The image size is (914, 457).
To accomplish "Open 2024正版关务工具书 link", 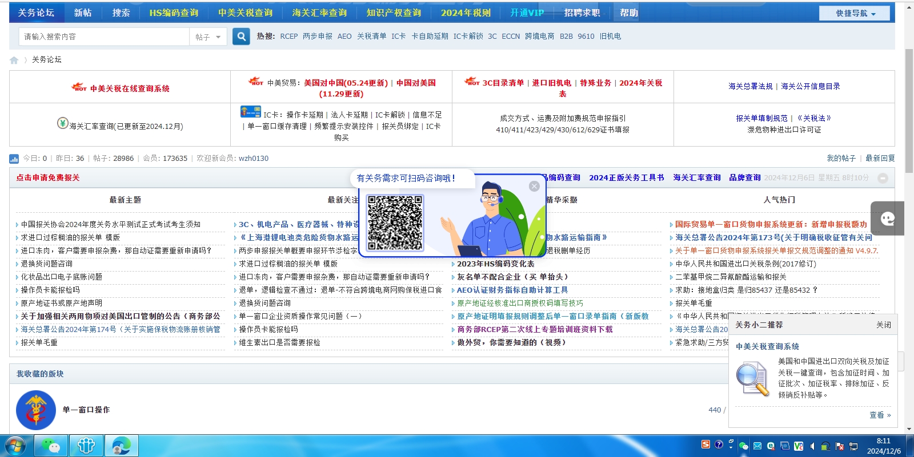I will [626, 177].
